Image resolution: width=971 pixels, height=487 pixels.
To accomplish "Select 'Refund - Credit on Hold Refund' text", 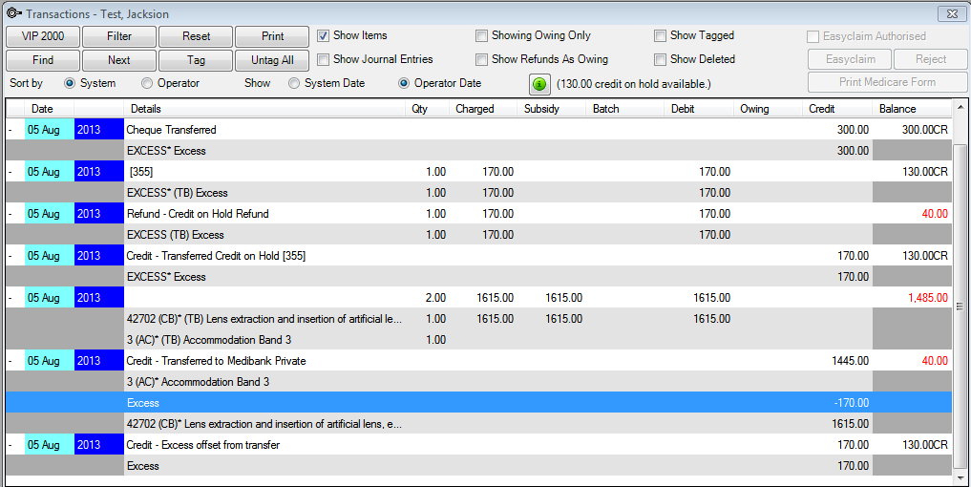I will (198, 214).
